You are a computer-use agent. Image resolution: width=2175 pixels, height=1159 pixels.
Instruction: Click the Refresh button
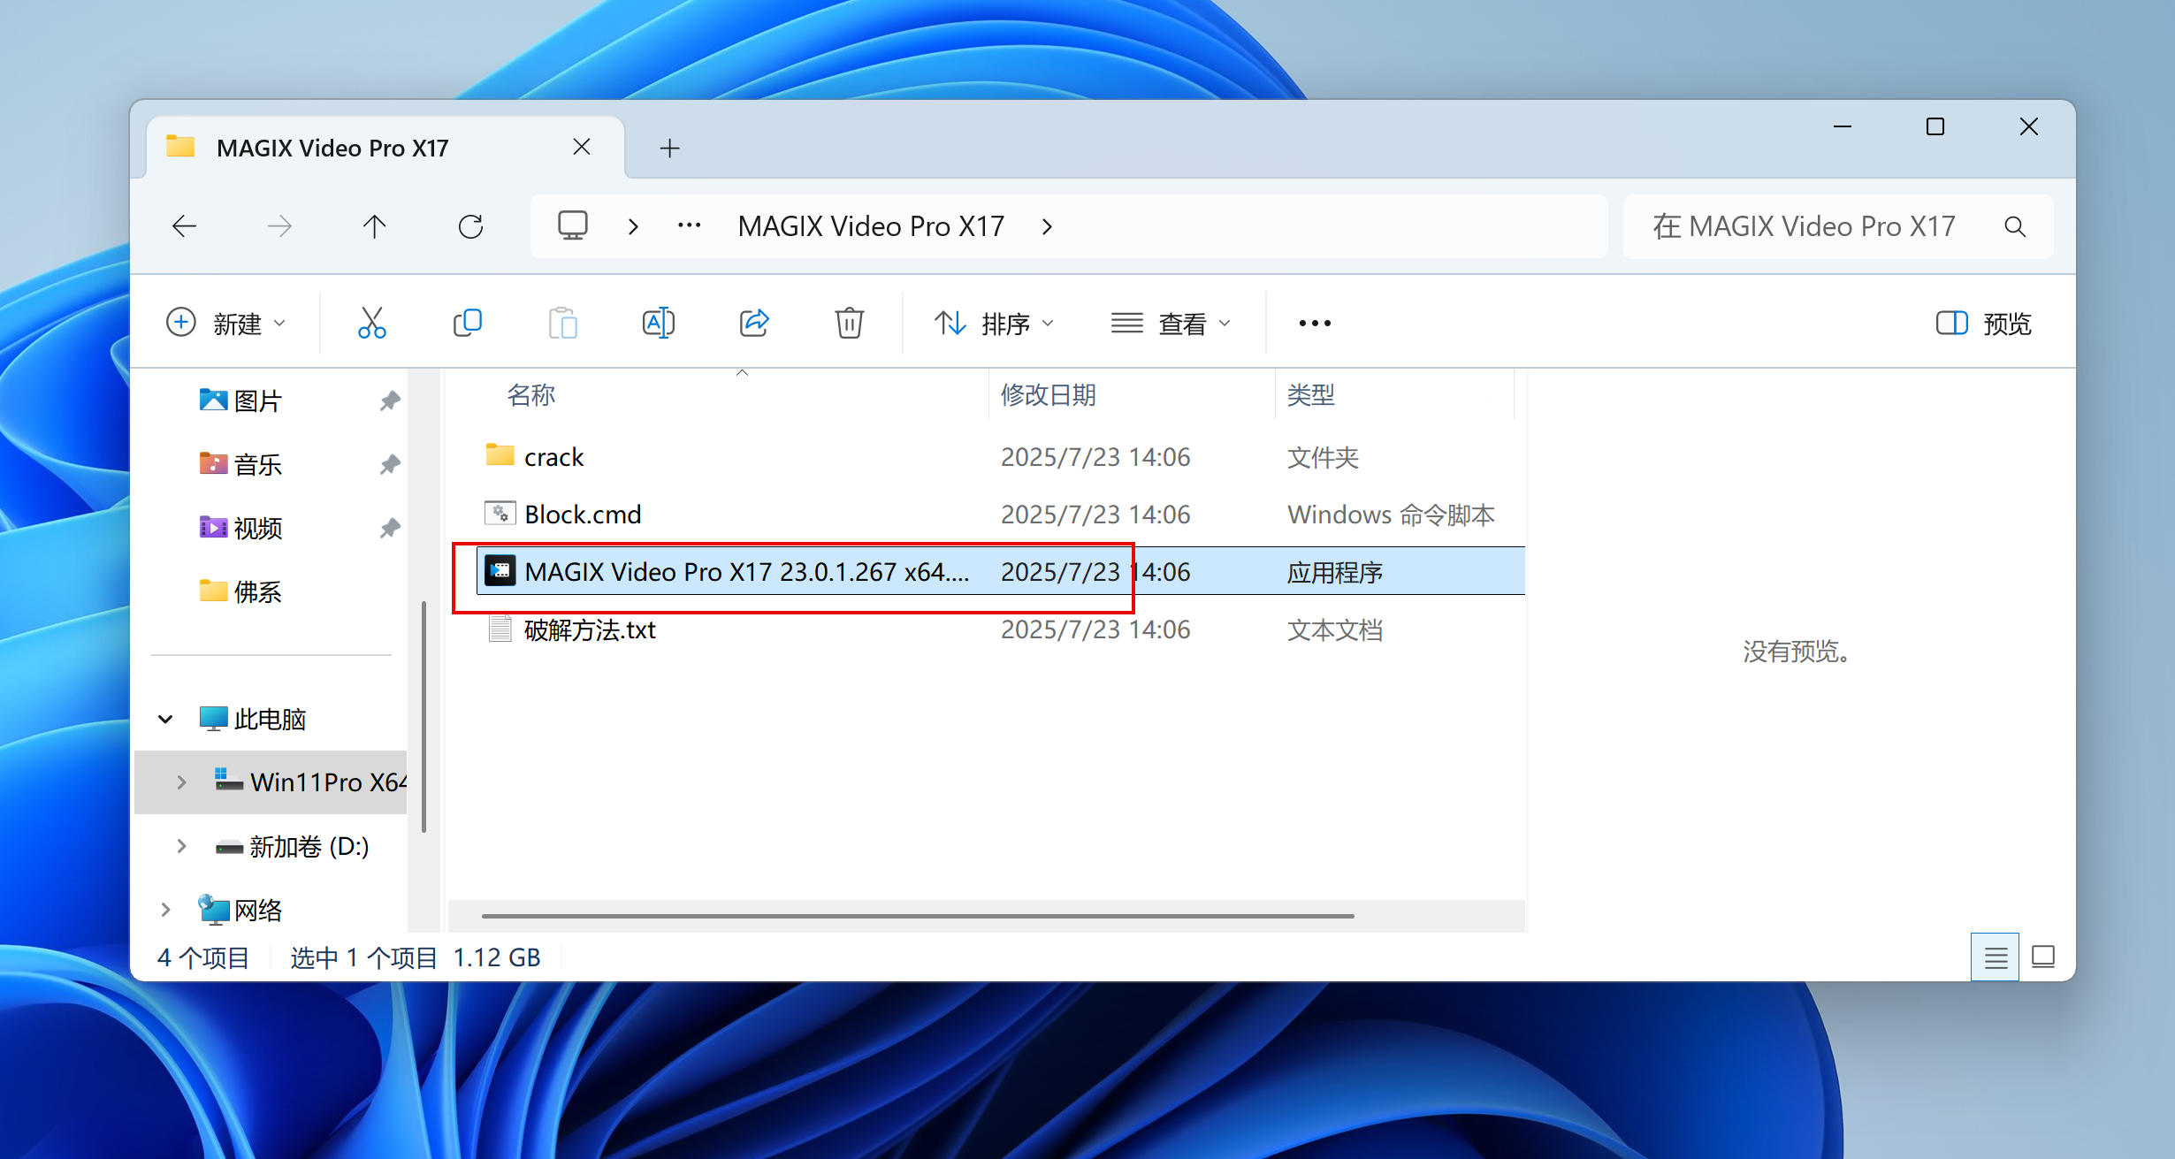(470, 227)
